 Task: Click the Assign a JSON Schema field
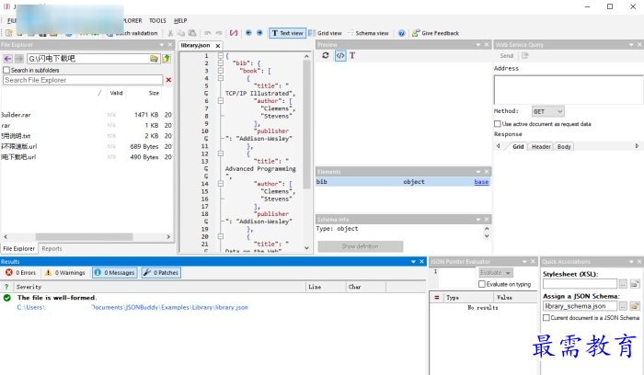[580, 306]
